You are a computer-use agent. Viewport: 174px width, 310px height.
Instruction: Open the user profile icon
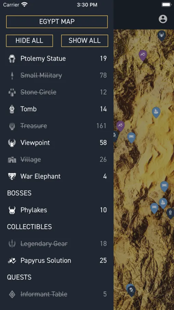point(163,19)
